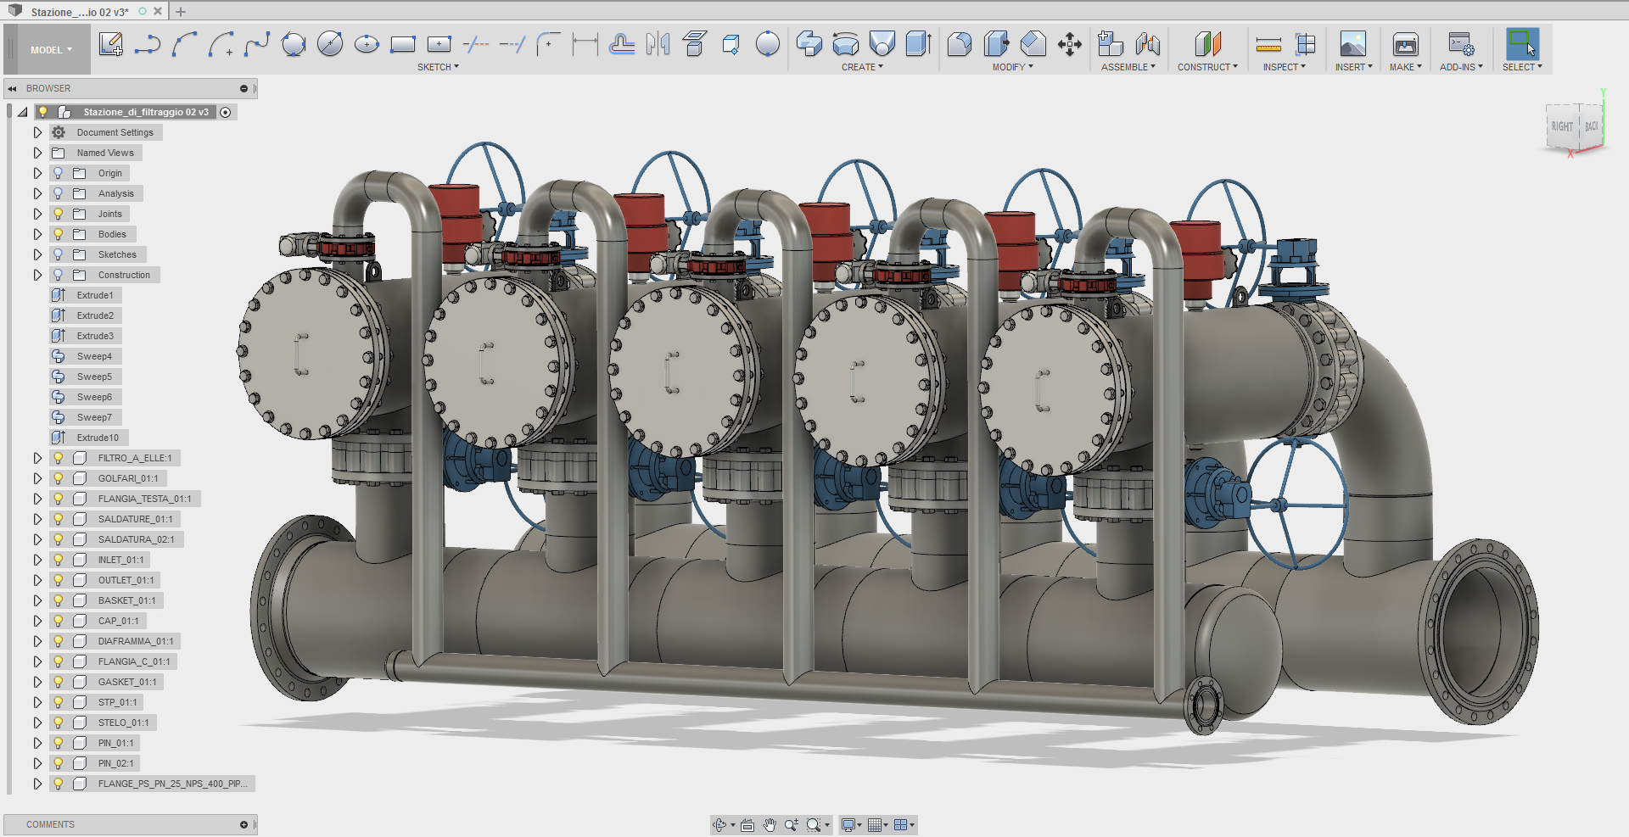Open the ASSEMBLE menu
The width and height of the screenshot is (1629, 837).
coord(1128,67)
